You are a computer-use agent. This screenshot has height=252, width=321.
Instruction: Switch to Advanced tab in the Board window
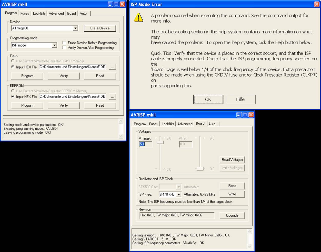point(185,124)
